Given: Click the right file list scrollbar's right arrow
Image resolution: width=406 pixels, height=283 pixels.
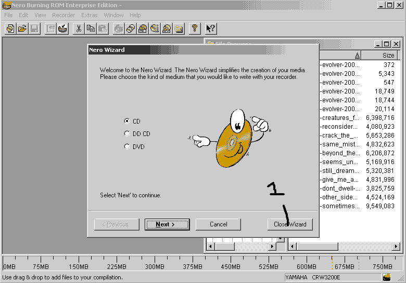Looking at the screenshot, I should (x=396, y=247).
